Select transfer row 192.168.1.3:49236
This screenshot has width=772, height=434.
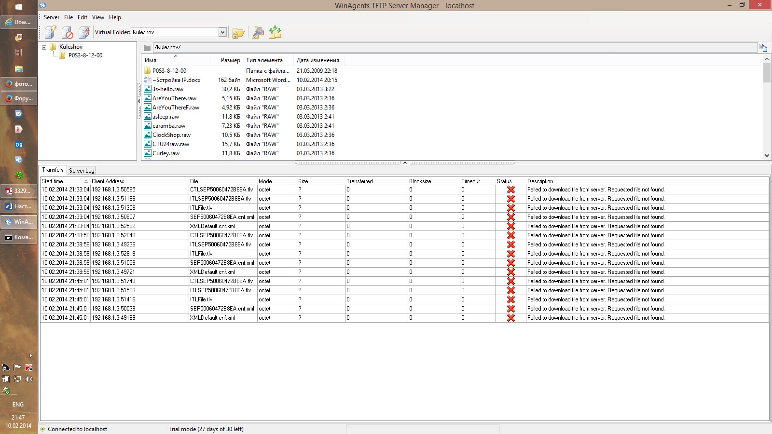point(404,244)
